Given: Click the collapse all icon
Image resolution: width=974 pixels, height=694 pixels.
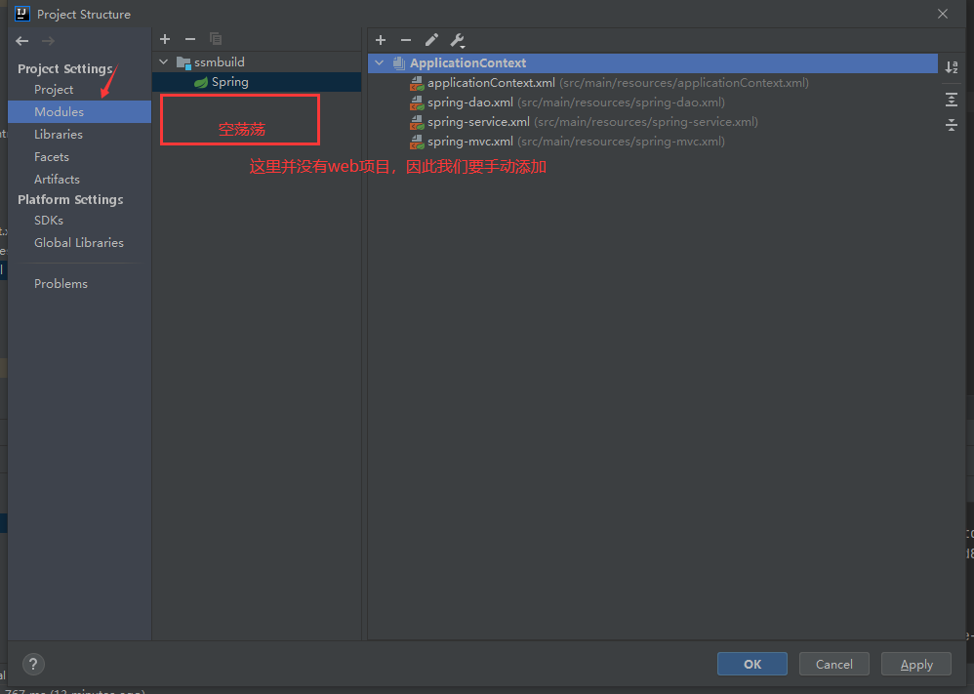Looking at the screenshot, I should pyautogui.click(x=951, y=124).
